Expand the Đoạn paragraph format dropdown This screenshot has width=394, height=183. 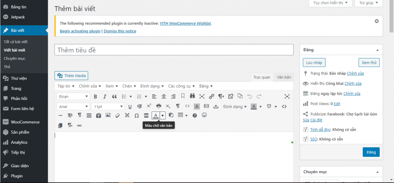click(x=73, y=96)
